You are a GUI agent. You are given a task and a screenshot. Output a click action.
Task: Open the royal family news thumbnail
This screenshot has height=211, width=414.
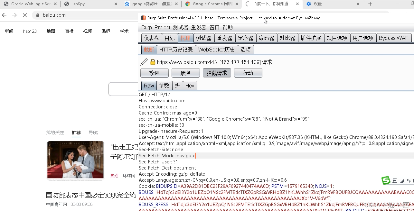[x=75, y=160]
